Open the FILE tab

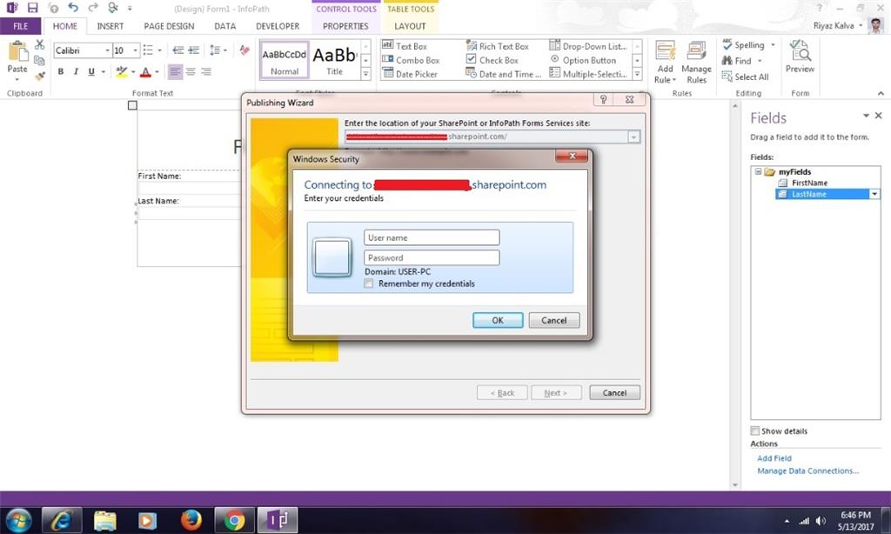21,26
